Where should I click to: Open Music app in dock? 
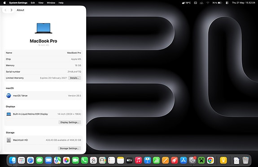coord(138,160)
